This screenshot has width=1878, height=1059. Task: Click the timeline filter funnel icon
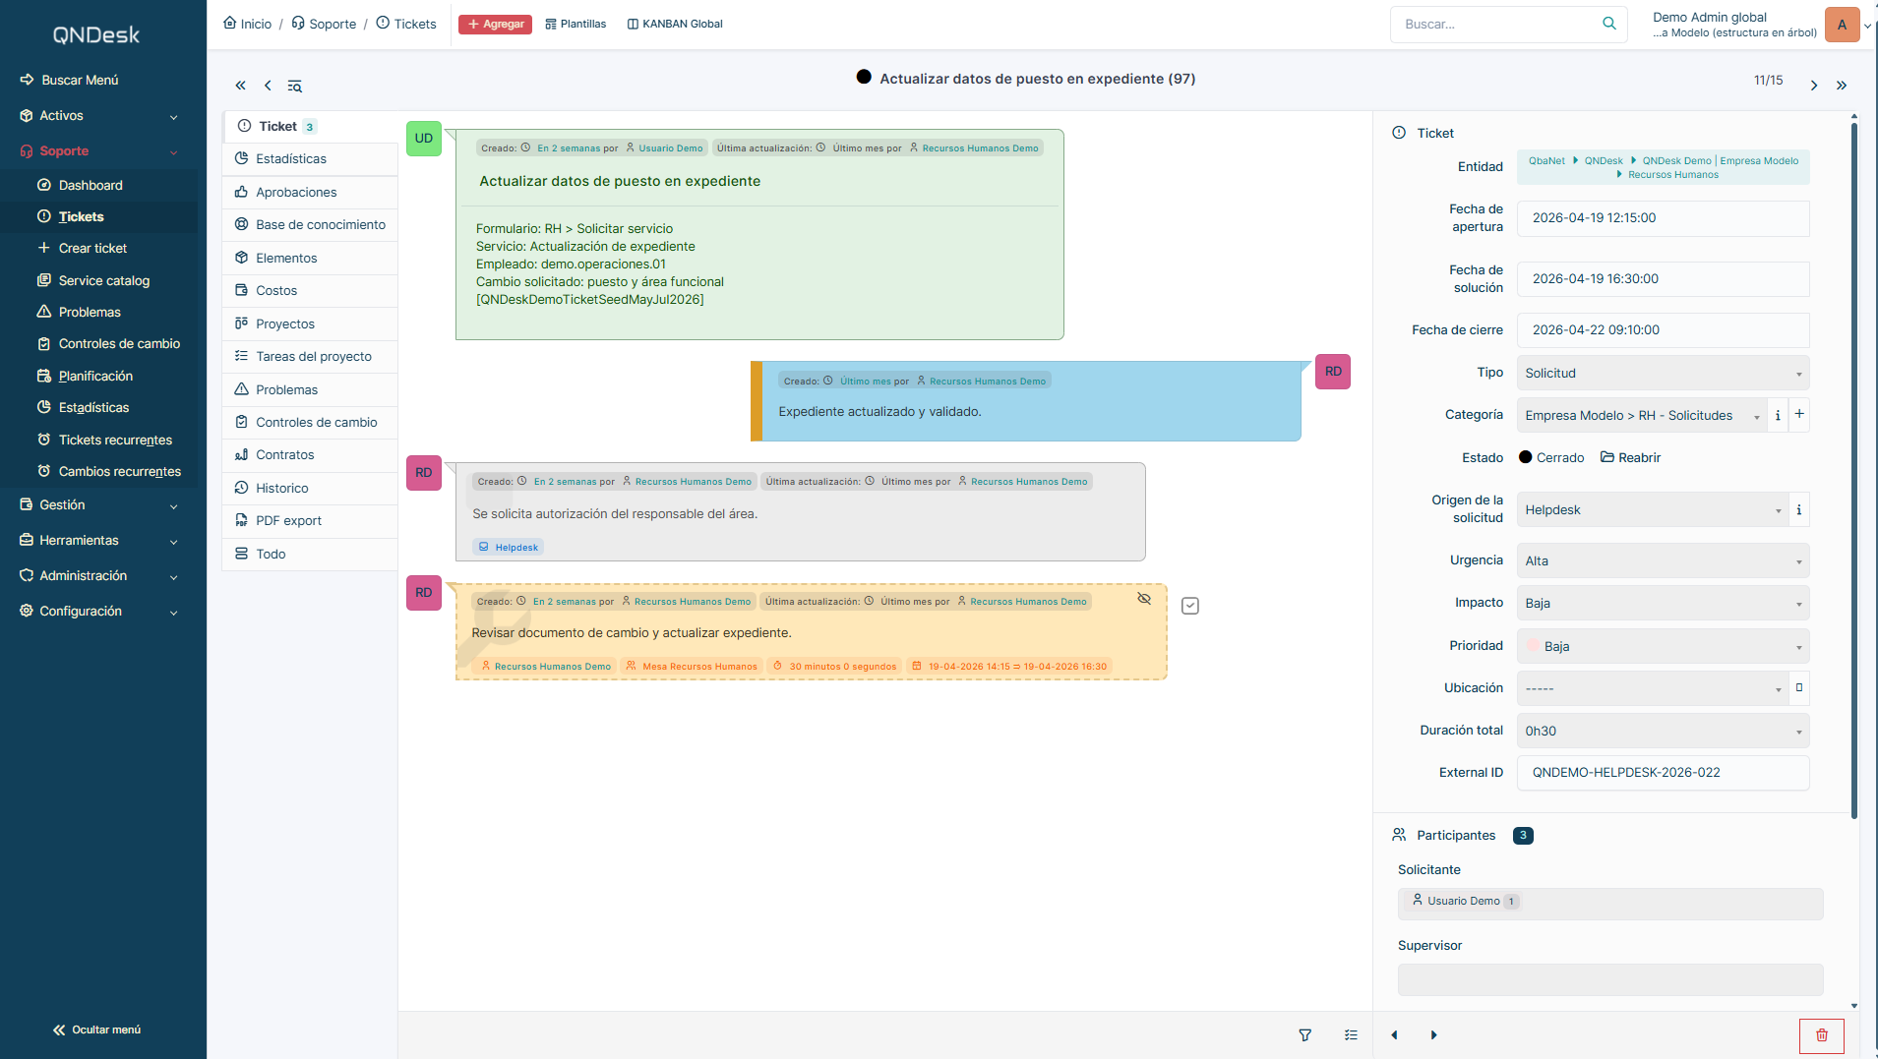pos(1304,1035)
